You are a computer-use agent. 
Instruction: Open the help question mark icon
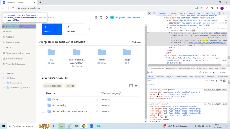point(101,17)
